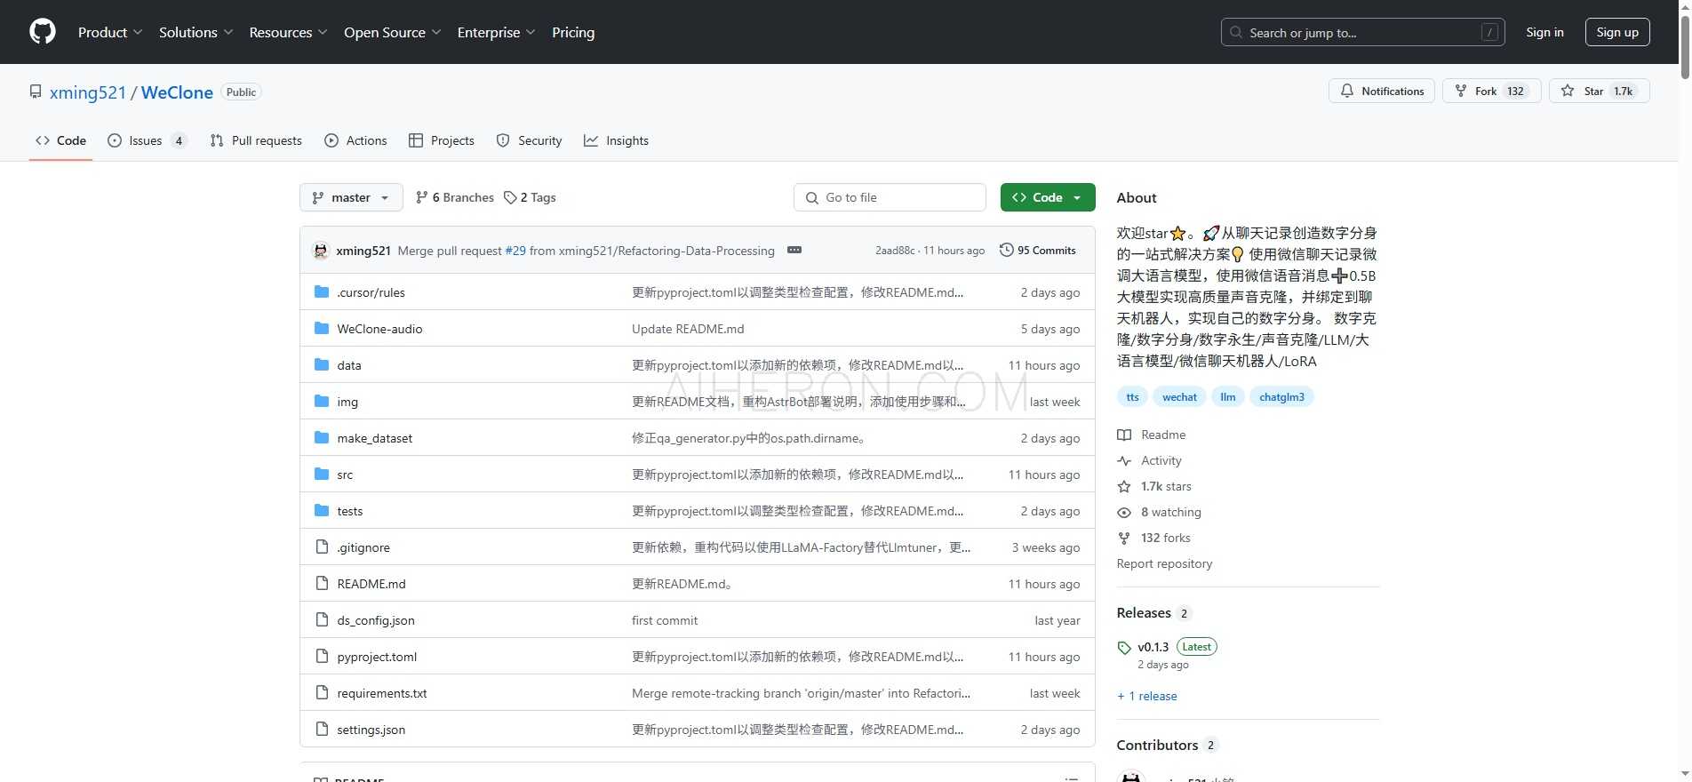Viewport: 1692px width, 782px height.
Task: View the 2 Tags list
Action: [x=530, y=197]
